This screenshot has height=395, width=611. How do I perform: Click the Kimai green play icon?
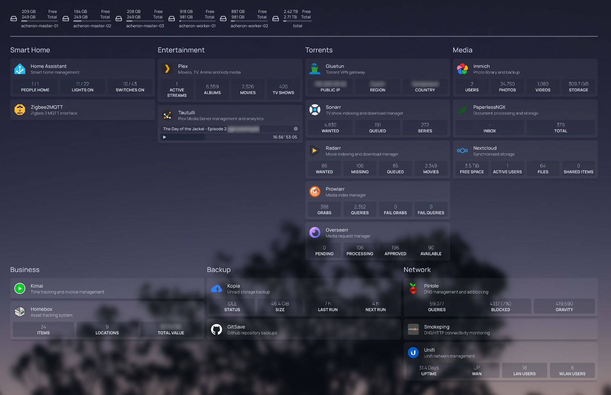[x=20, y=289]
